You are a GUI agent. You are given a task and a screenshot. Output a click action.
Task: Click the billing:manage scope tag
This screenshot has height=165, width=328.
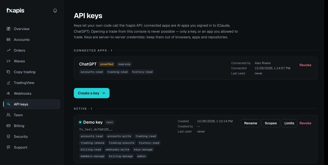click(x=121, y=156)
